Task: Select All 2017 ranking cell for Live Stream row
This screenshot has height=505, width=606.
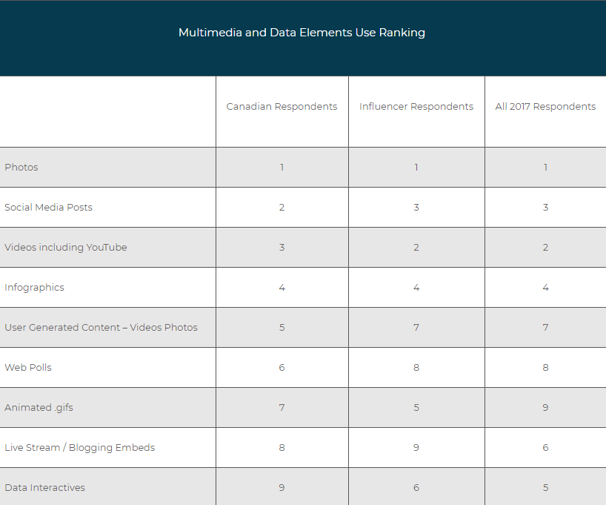Action: point(545,448)
